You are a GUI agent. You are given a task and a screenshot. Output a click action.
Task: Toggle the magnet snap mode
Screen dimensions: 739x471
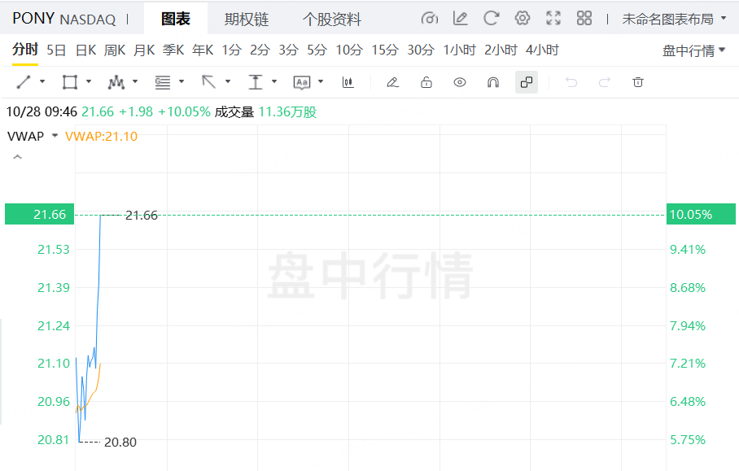(x=493, y=82)
